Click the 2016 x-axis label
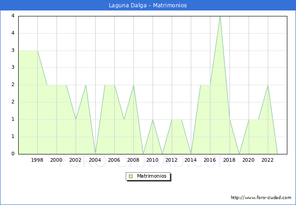This screenshot has height=205, width=296. [210, 160]
